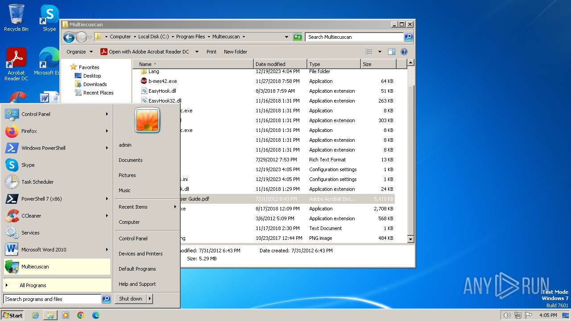Select the Skype desktop shortcut

click(49, 18)
